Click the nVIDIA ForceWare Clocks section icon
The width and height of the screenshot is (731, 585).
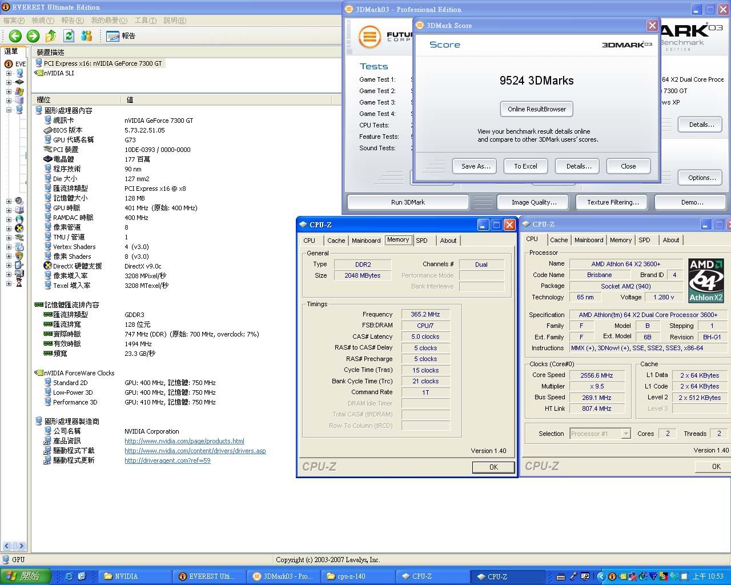[39, 373]
